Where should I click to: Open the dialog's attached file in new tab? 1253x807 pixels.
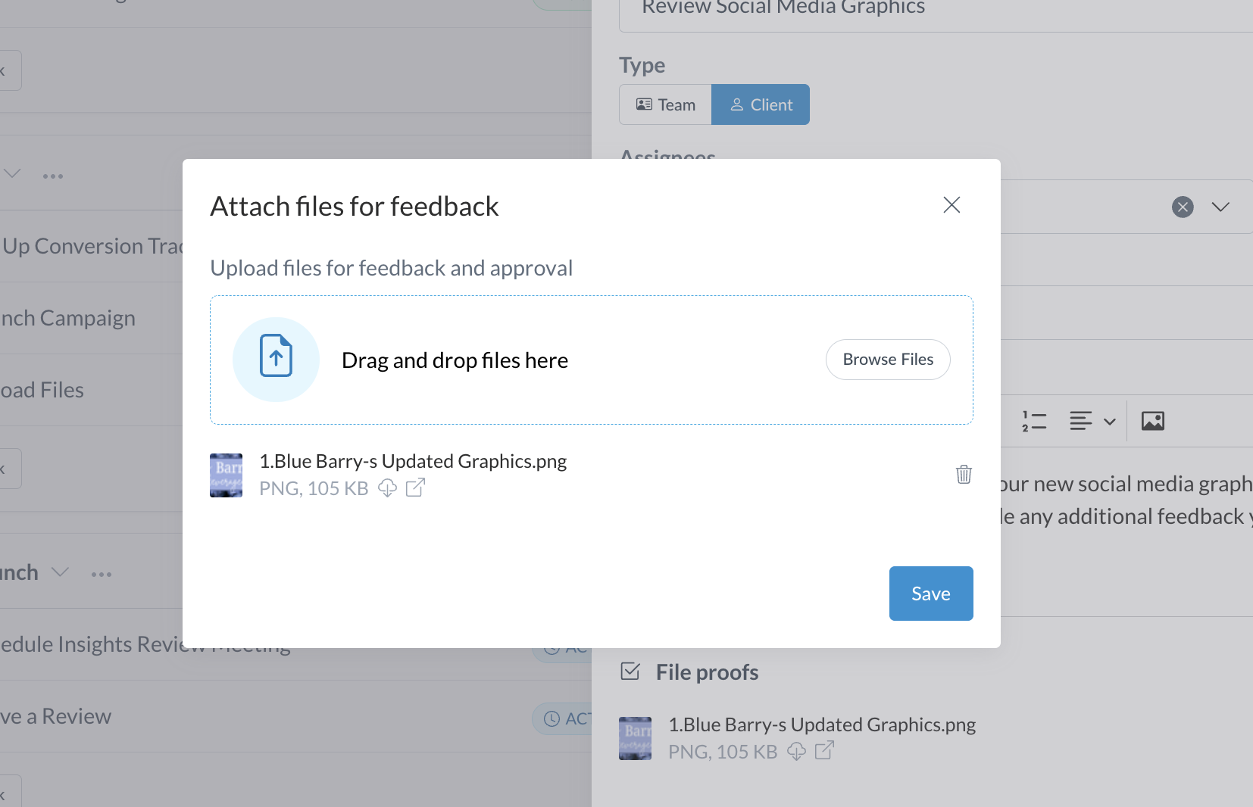point(415,488)
